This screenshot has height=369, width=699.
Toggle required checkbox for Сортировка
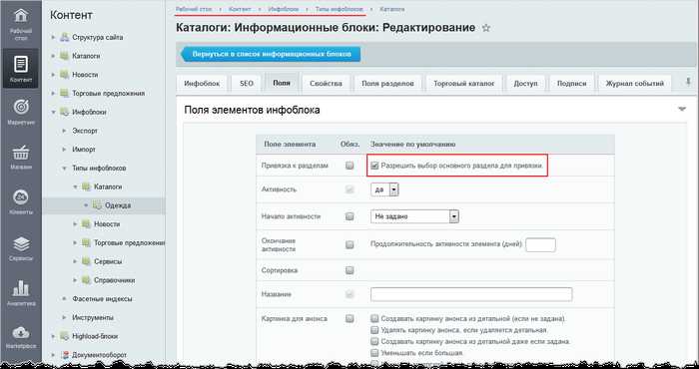(349, 270)
